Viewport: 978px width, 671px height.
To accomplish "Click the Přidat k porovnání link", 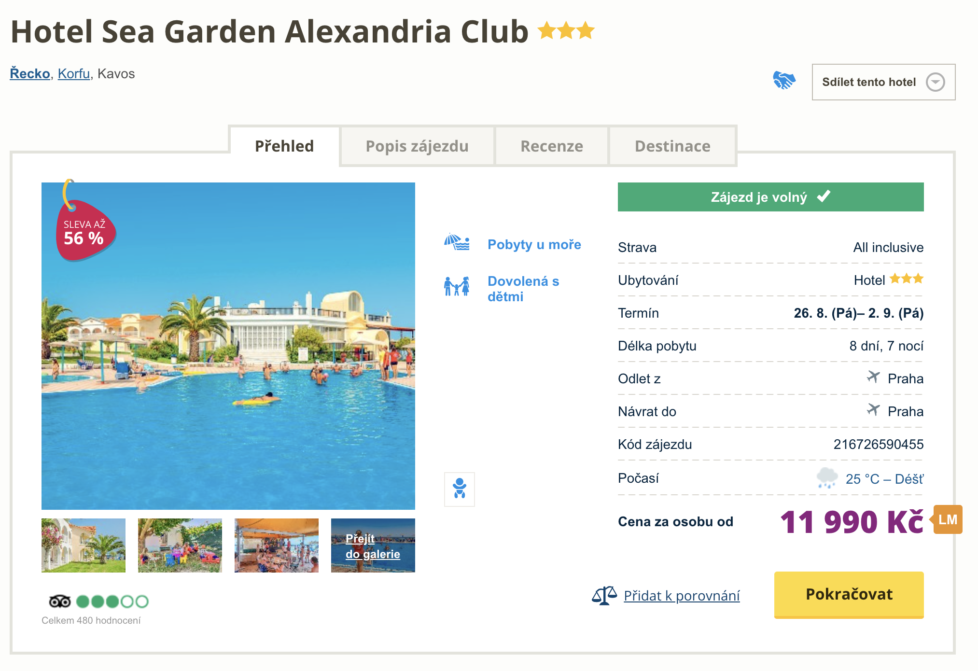I will (682, 596).
